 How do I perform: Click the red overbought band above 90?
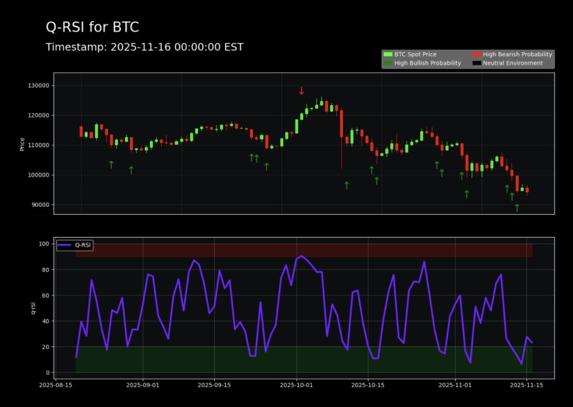[x=304, y=250]
